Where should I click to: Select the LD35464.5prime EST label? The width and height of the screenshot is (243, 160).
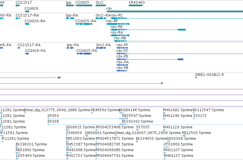(x=30, y=156)
